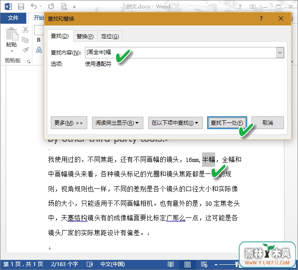Image resolution: width=298 pixels, height=270 pixels.
Task: Click the 更多(M) >> button
Action: [x=69, y=123]
